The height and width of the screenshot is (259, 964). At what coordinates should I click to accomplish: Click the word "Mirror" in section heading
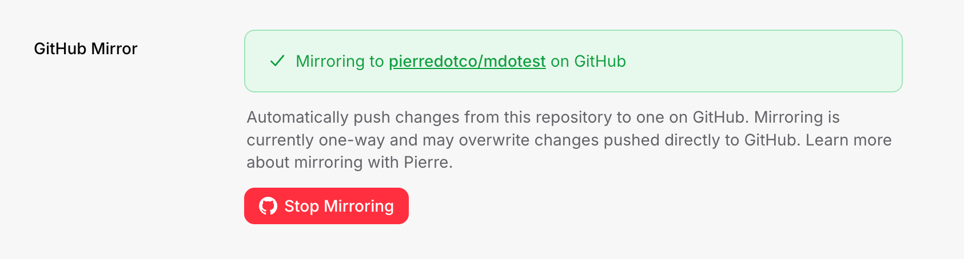114,48
